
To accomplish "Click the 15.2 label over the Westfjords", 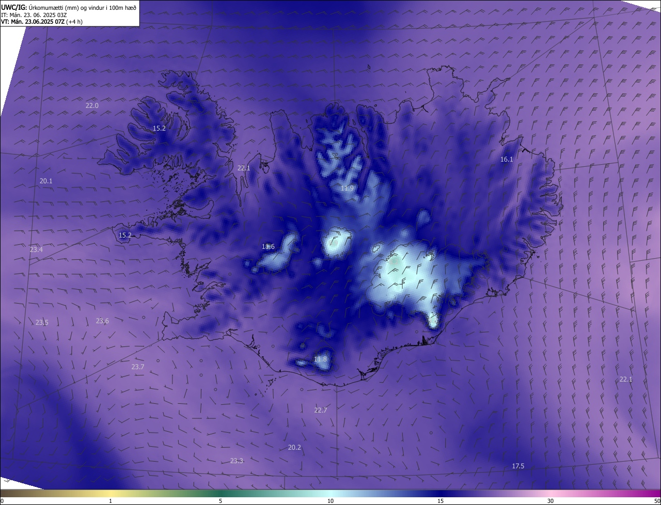I will [x=159, y=128].
